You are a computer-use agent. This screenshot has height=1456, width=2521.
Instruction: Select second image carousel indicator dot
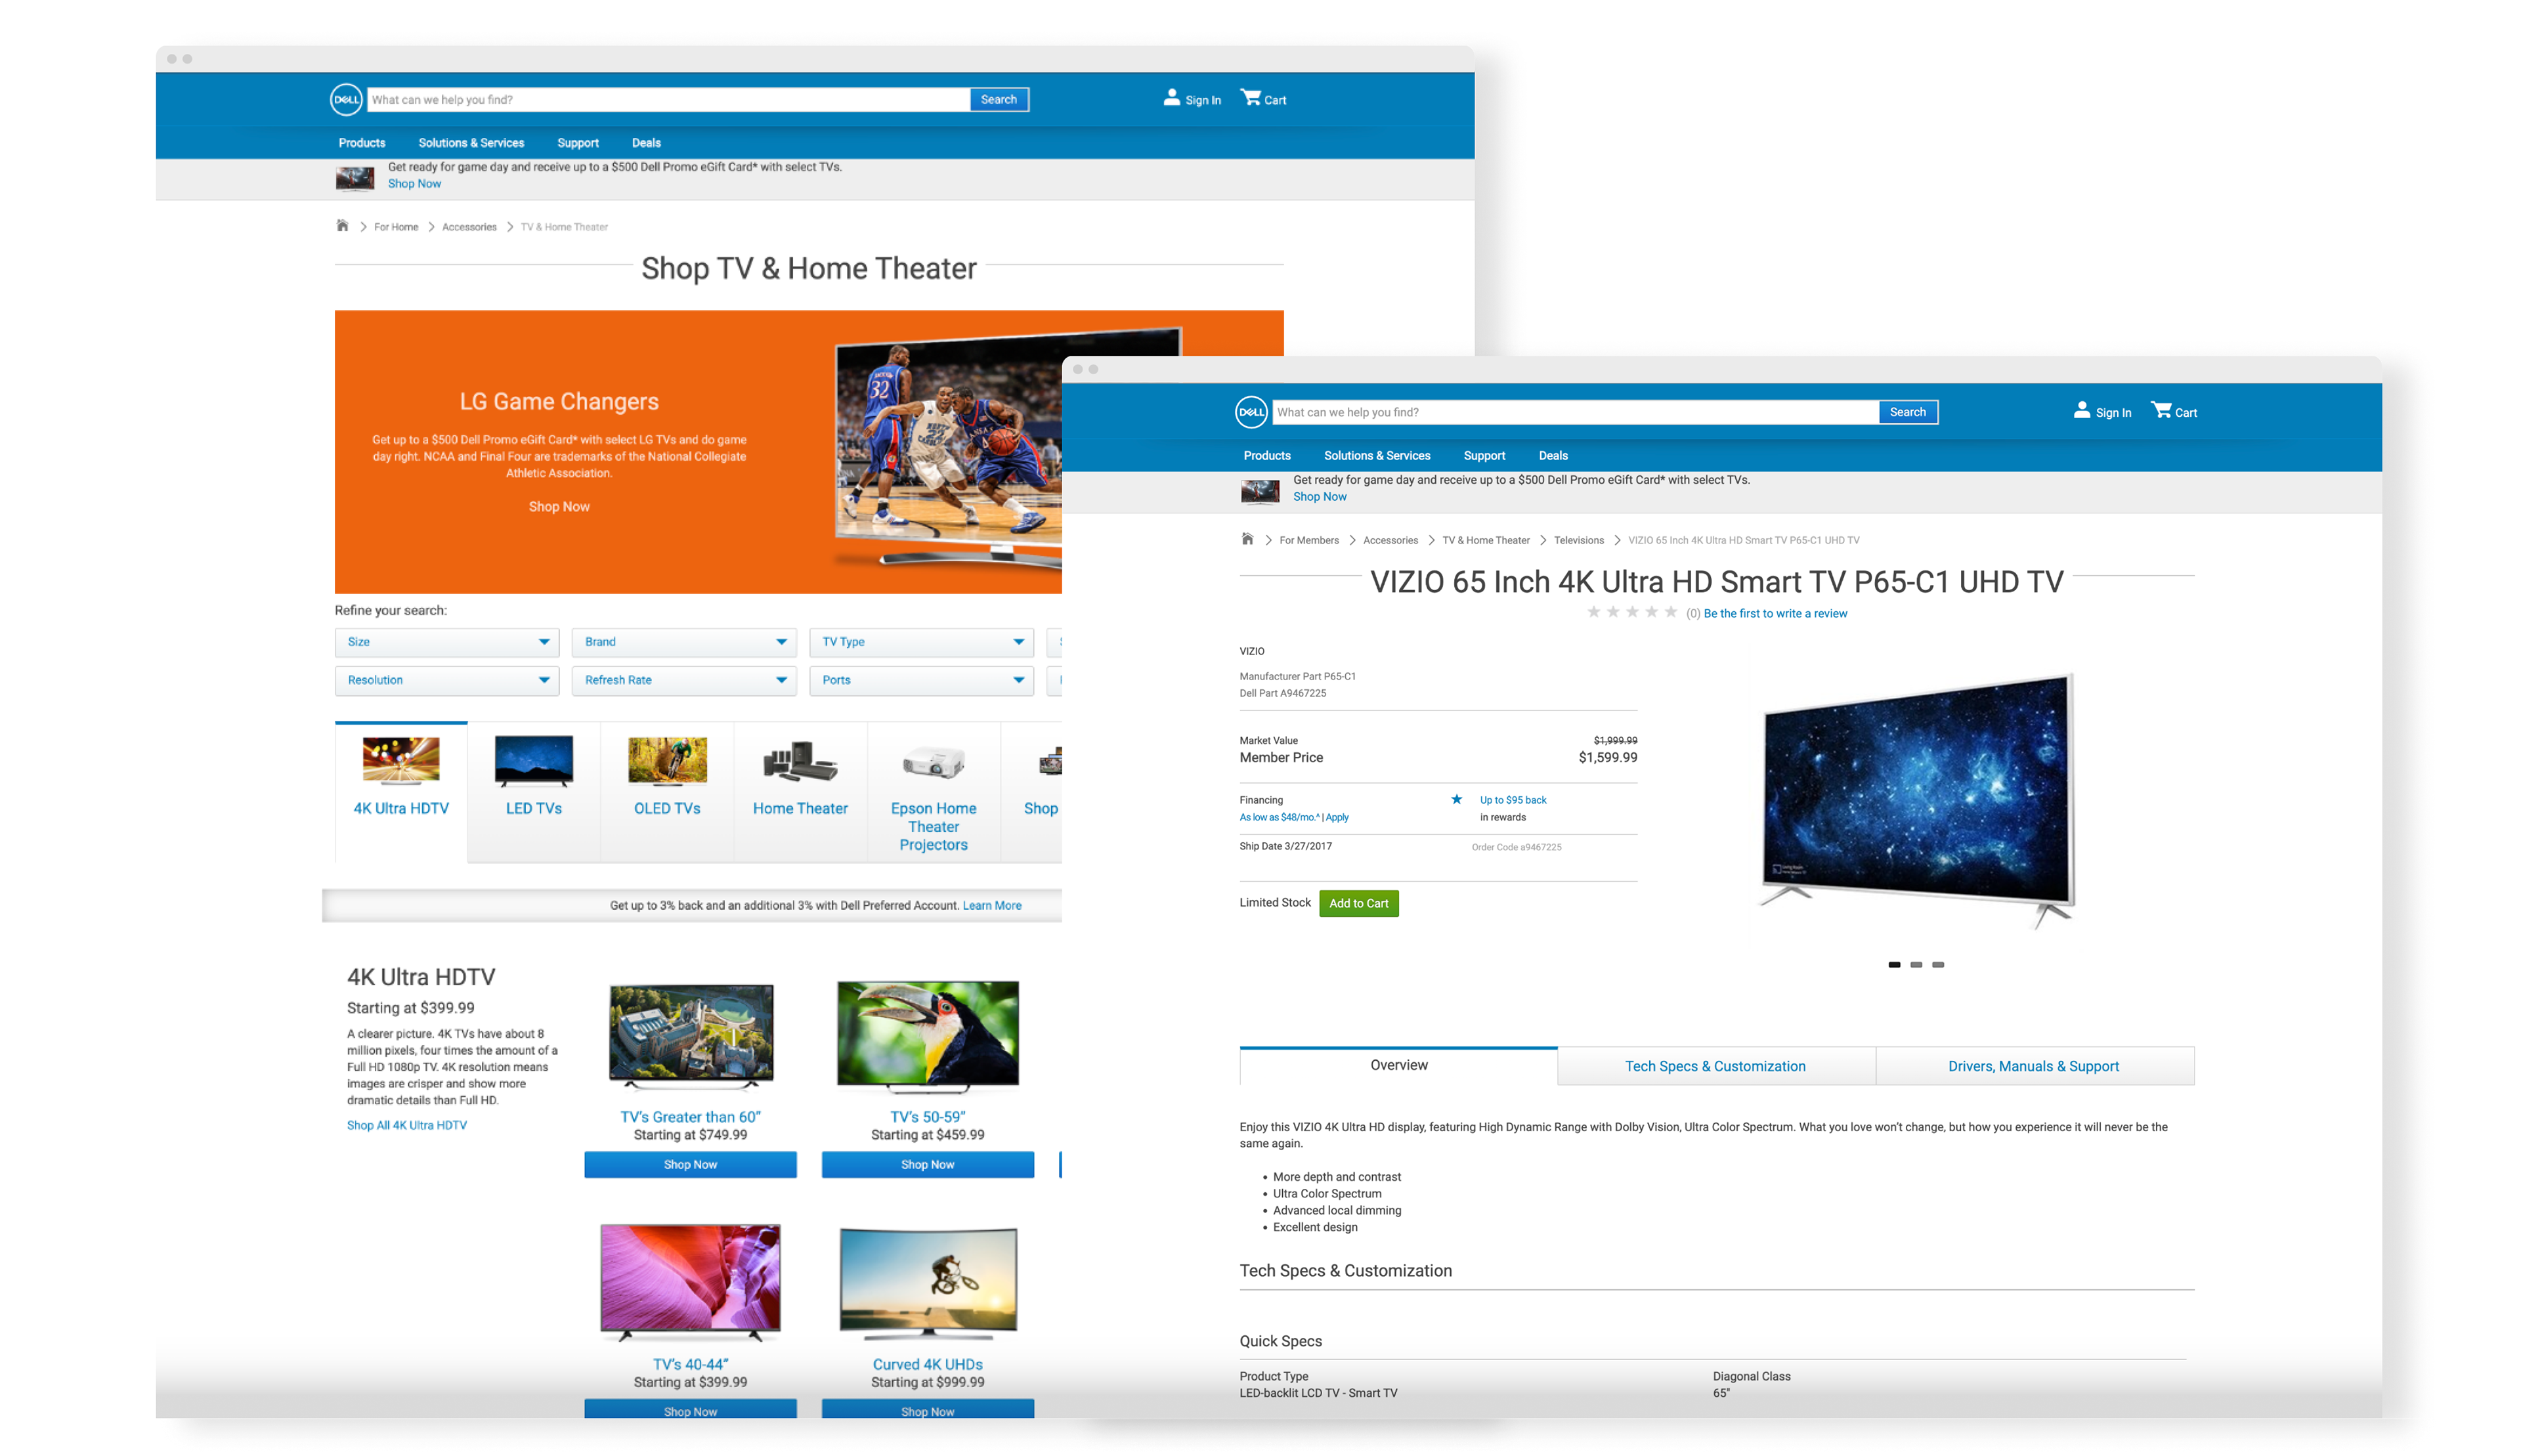pos(1916,964)
